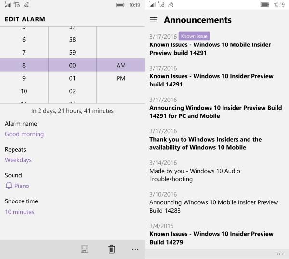Screen dimensions: 289x259
Task: Tap the battery icon in Announcements status bar
Action: coord(264,5)
